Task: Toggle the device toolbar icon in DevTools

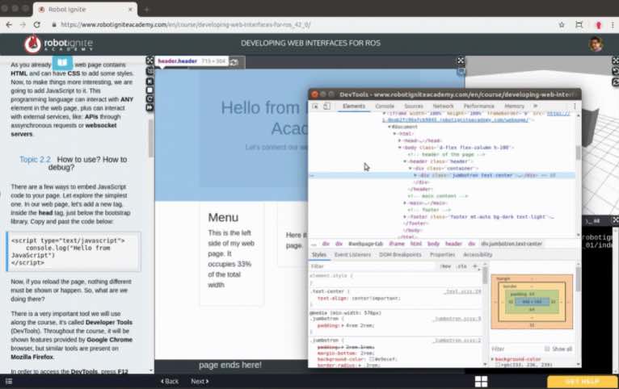Action: tap(326, 106)
